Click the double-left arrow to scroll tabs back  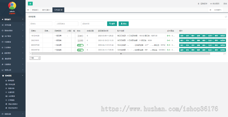pyautogui.click(x=28, y=10)
